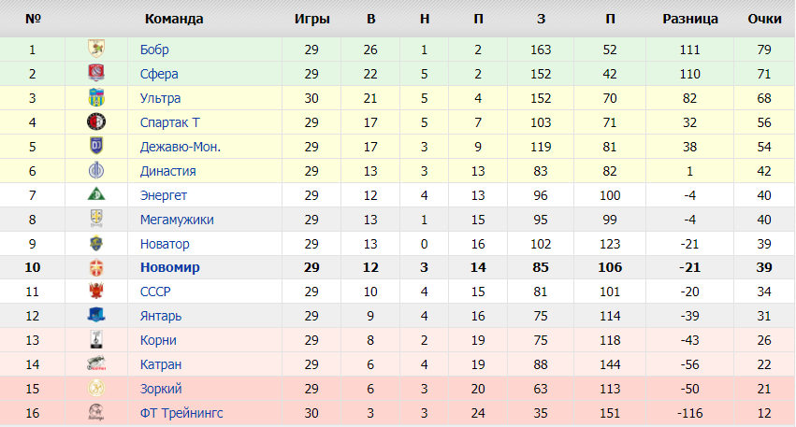
Task: Click the Янтарь team logo icon
Action: tap(95, 316)
